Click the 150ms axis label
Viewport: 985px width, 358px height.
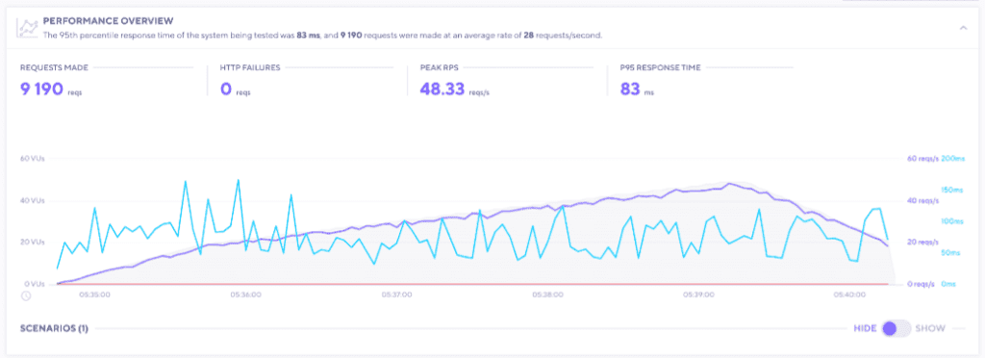pyautogui.click(x=953, y=190)
